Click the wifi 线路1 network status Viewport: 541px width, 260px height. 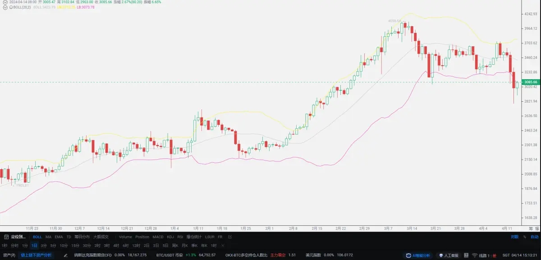[484, 255]
